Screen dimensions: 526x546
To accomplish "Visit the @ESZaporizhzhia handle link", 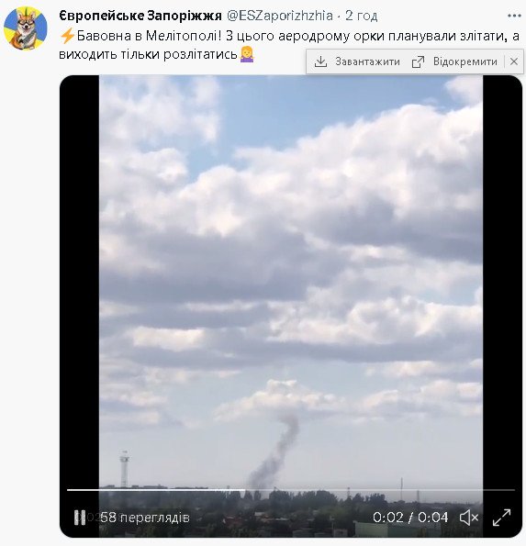I will (x=280, y=16).
